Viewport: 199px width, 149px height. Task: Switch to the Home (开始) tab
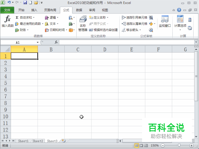pos(21,10)
